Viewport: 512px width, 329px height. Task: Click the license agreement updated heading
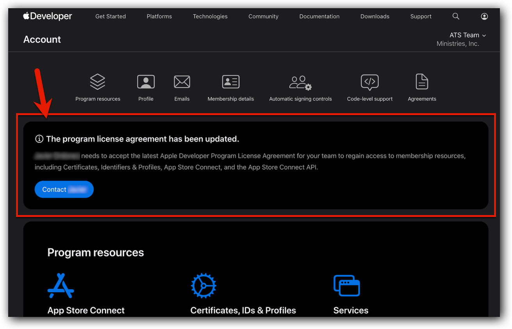coord(143,139)
